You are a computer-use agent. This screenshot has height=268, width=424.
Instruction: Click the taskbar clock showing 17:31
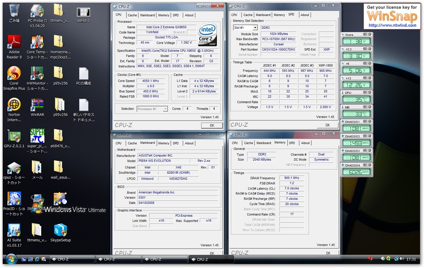pyautogui.click(x=411, y=259)
